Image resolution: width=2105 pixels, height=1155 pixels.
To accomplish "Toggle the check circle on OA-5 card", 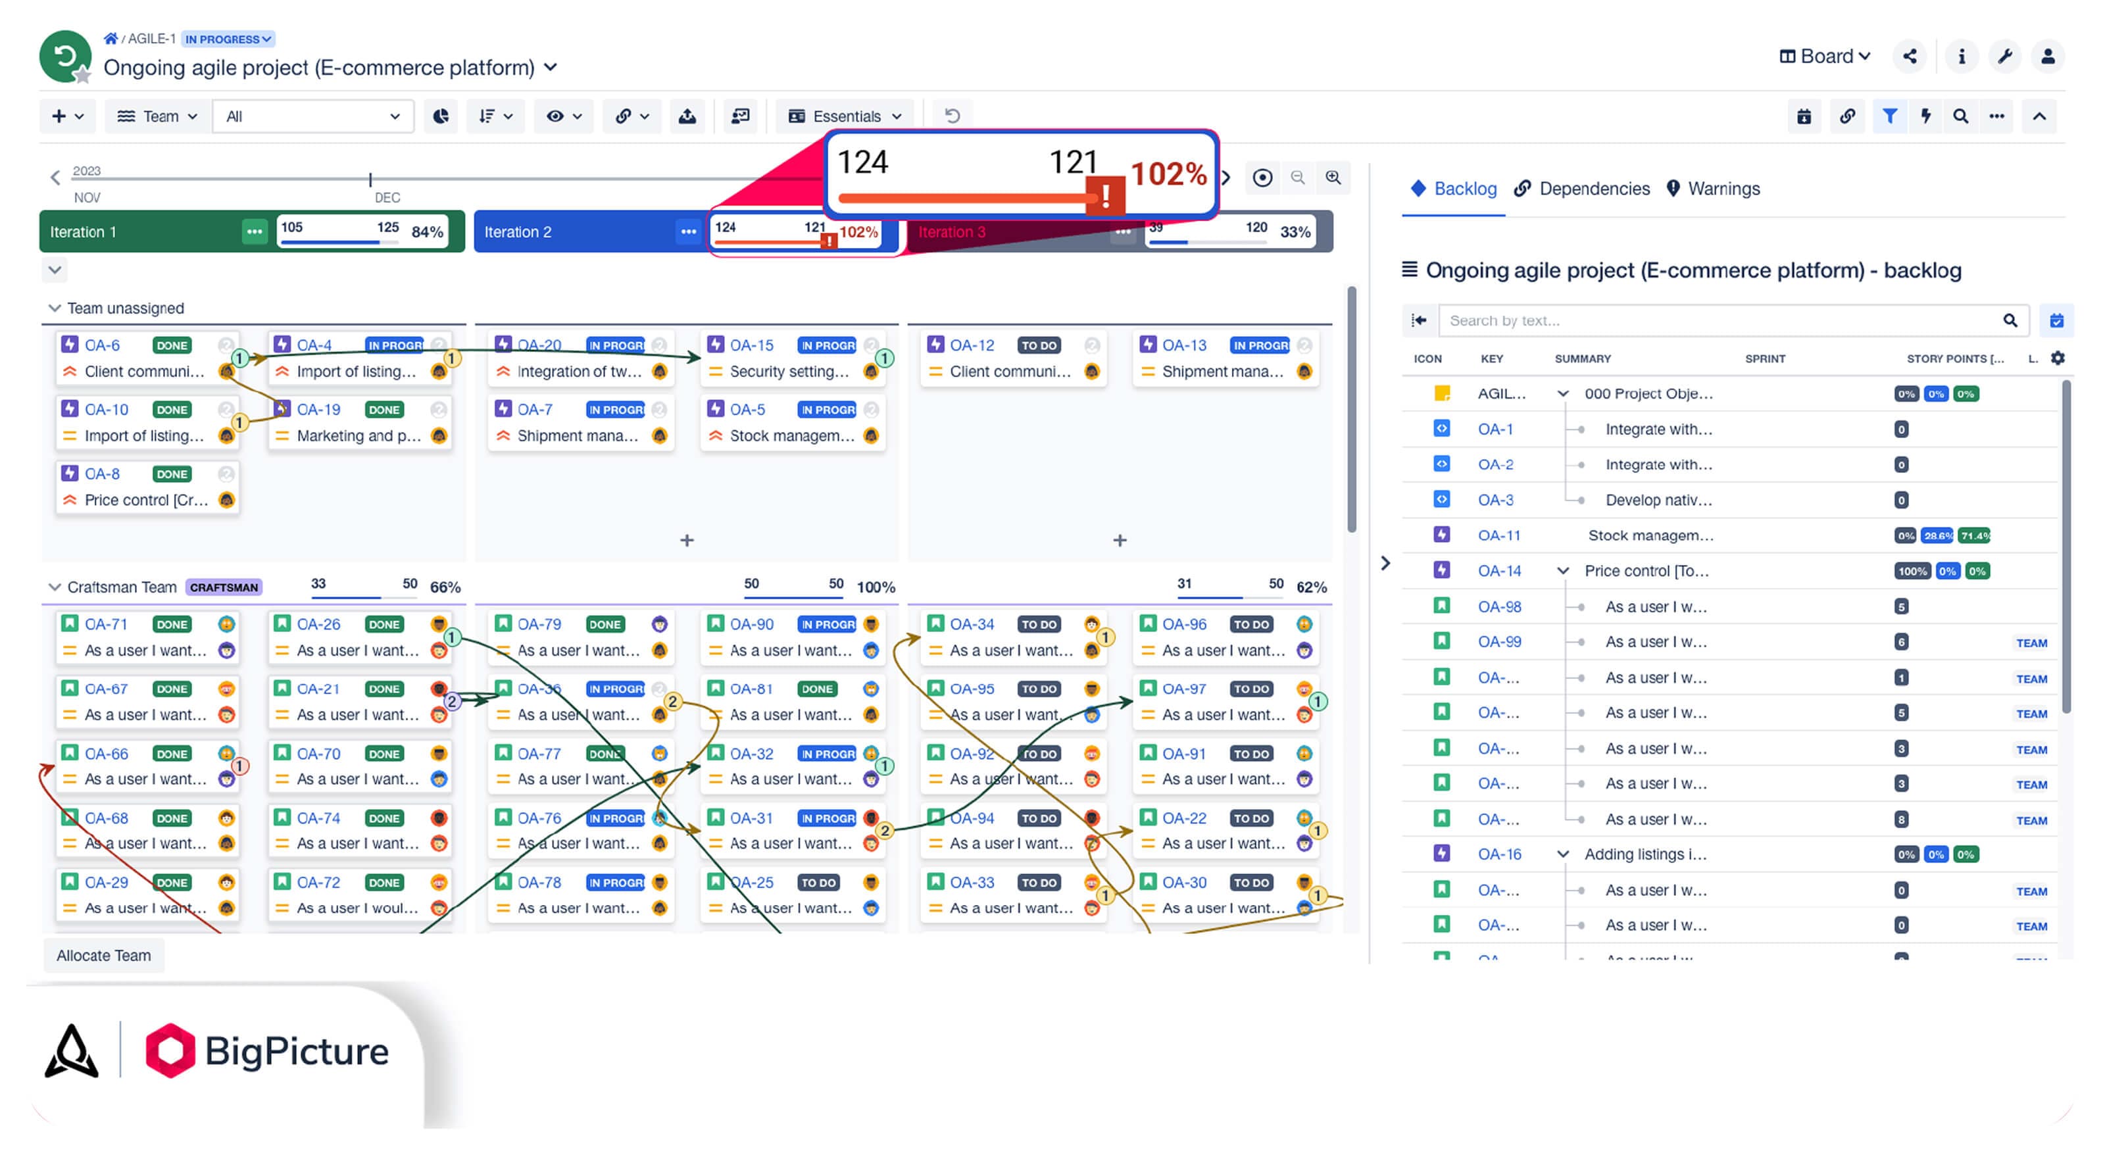I will (871, 409).
